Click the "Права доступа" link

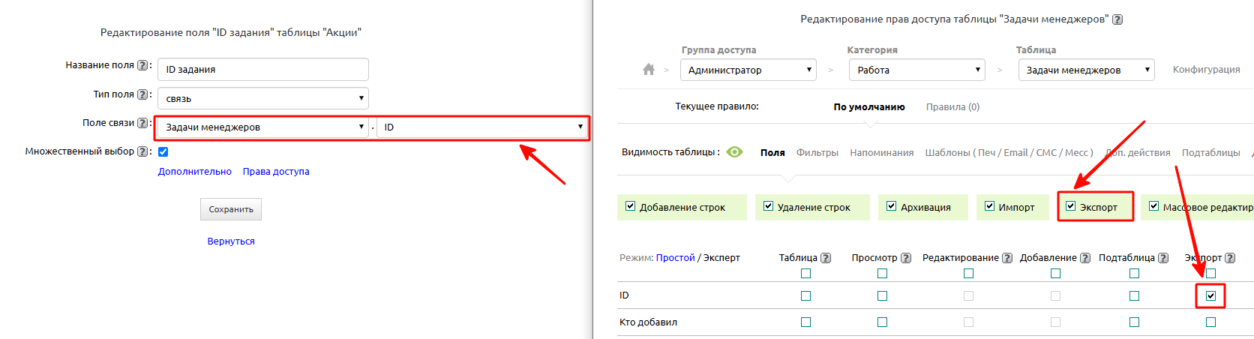276,172
